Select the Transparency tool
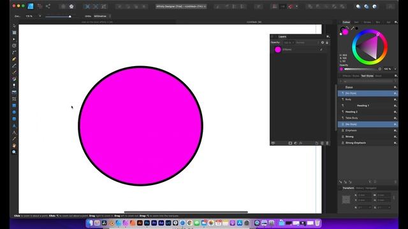The image size is (408, 229). click(14, 85)
